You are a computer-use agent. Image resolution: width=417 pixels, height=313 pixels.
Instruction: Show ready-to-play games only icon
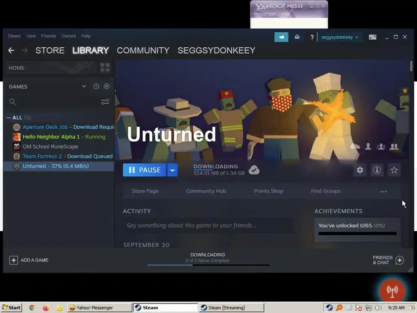click(107, 86)
